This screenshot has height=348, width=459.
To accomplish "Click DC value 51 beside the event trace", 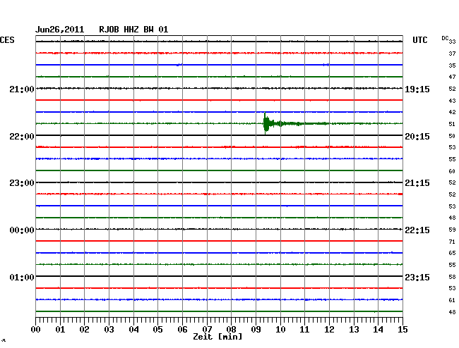I will click(x=452, y=124).
